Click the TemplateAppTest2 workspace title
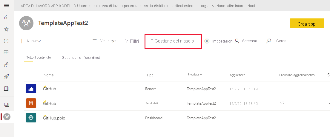This screenshot has width=330, height=137. point(63,23)
